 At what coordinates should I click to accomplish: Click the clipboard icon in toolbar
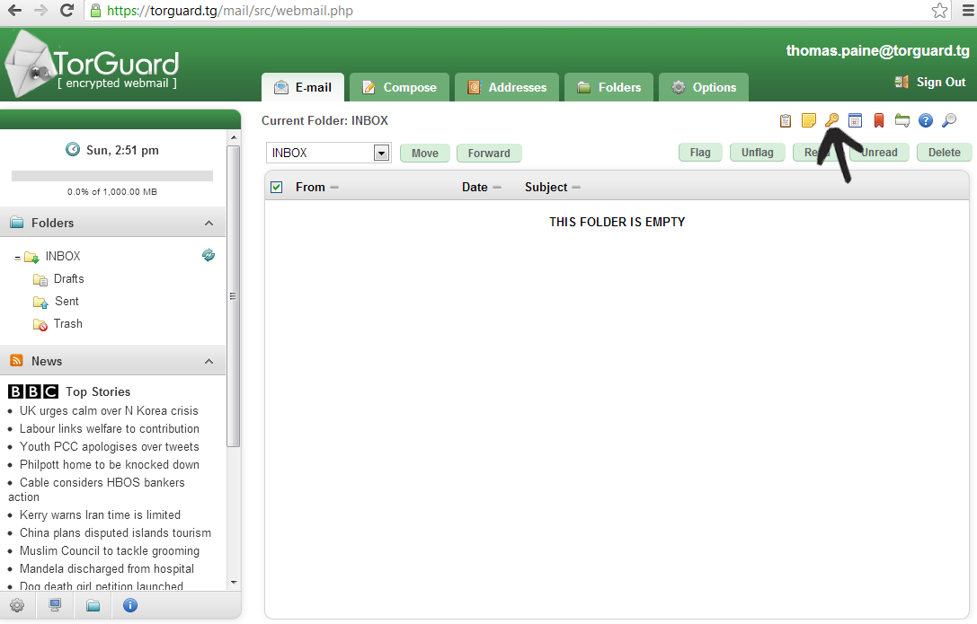786,120
